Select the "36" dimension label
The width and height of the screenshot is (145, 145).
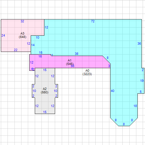pyautogui.click(x=139, y=43)
